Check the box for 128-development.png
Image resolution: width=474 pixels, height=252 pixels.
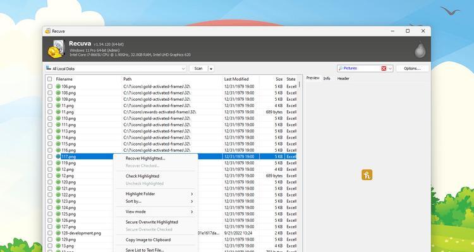click(49, 233)
